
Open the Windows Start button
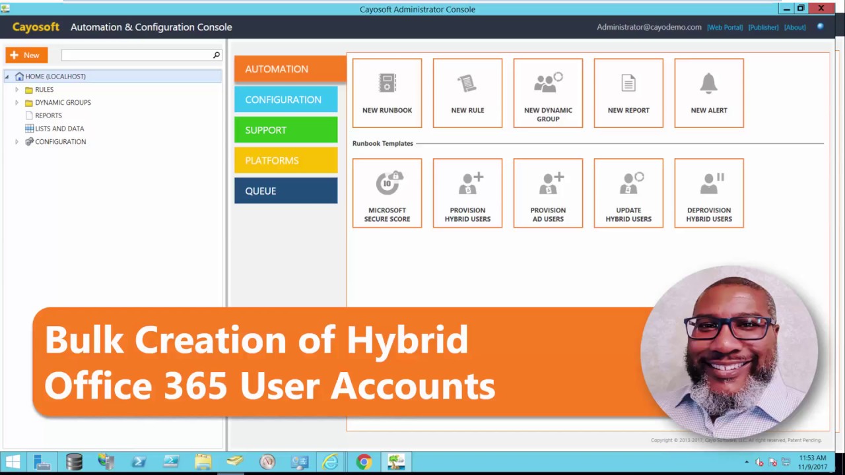pyautogui.click(x=13, y=462)
